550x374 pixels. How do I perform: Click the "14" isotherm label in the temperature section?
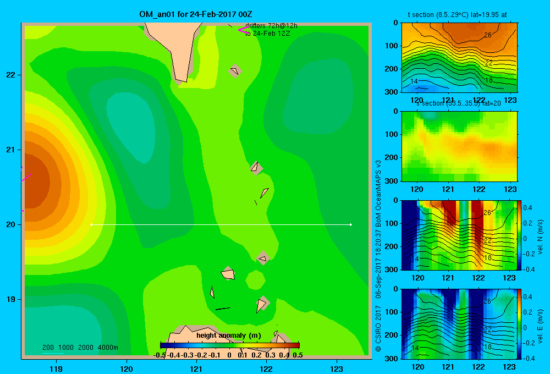(414, 81)
